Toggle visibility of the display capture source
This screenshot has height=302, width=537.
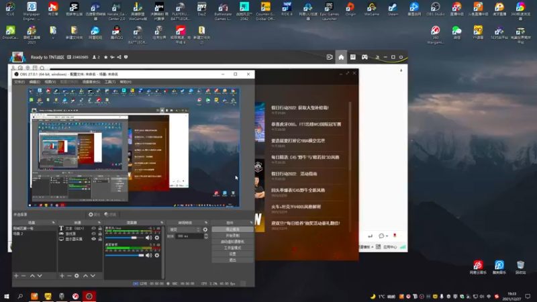[93, 239]
